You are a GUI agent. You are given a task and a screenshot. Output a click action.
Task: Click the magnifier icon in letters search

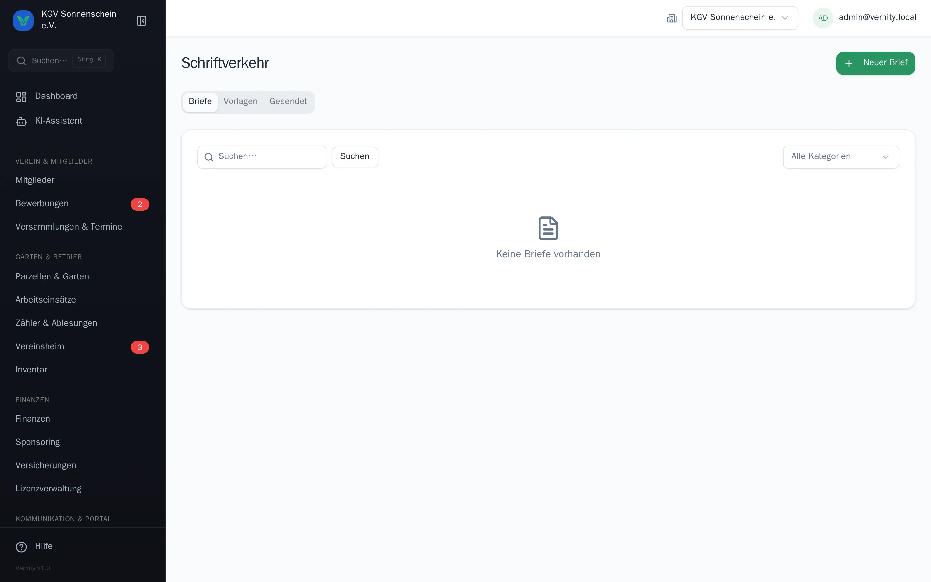point(209,157)
